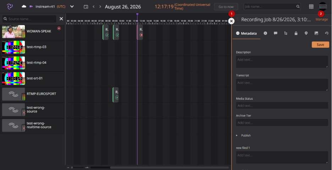332x170 pixels.
Task: Clear the source name search filter
Action: [x=61, y=19]
